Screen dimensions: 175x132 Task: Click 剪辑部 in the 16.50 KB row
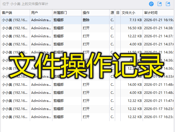(x=59, y=28)
